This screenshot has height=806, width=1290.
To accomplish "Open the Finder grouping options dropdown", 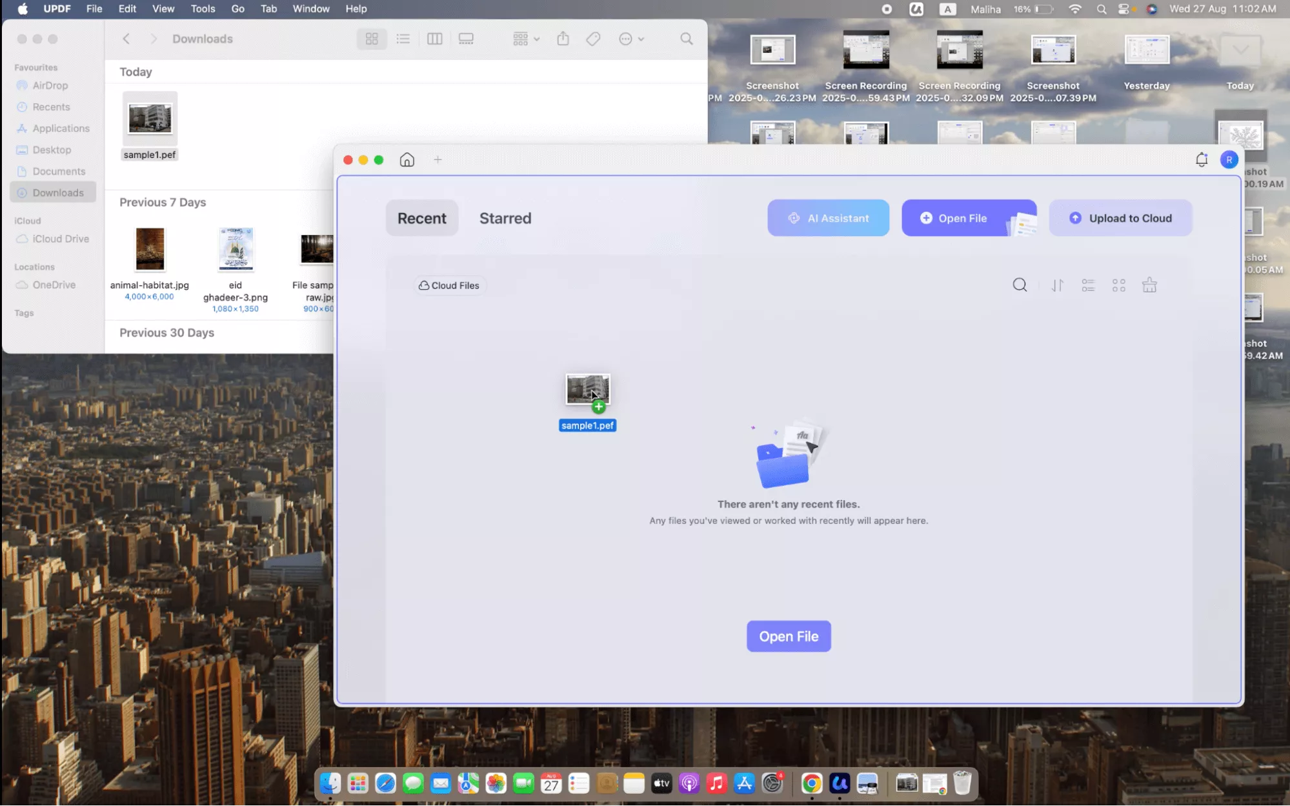I will pyautogui.click(x=525, y=39).
